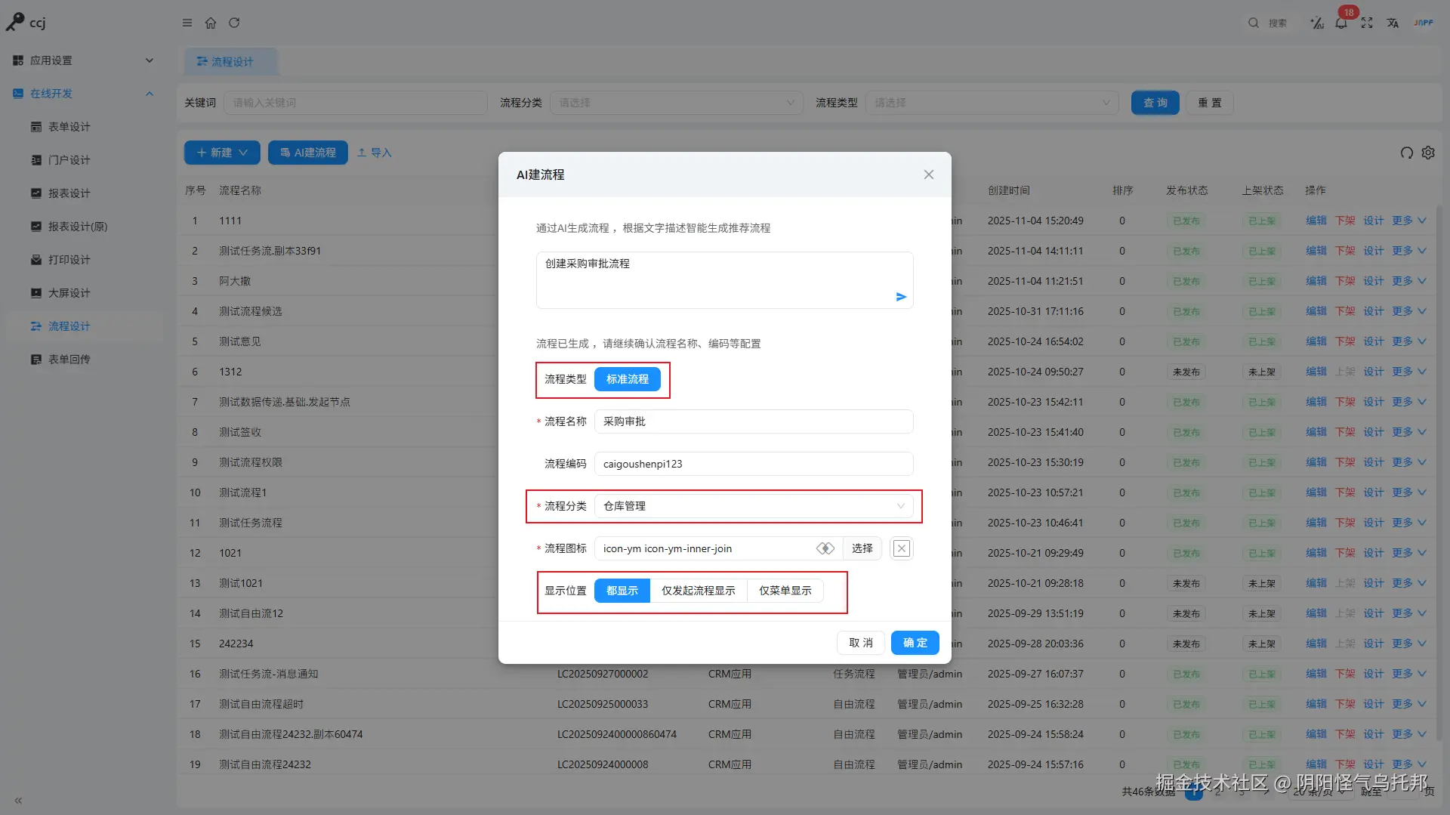Viewport: 1450px width, 815px height.
Task: Send the AI prompt with arrow icon
Action: (x=901, y=297)
